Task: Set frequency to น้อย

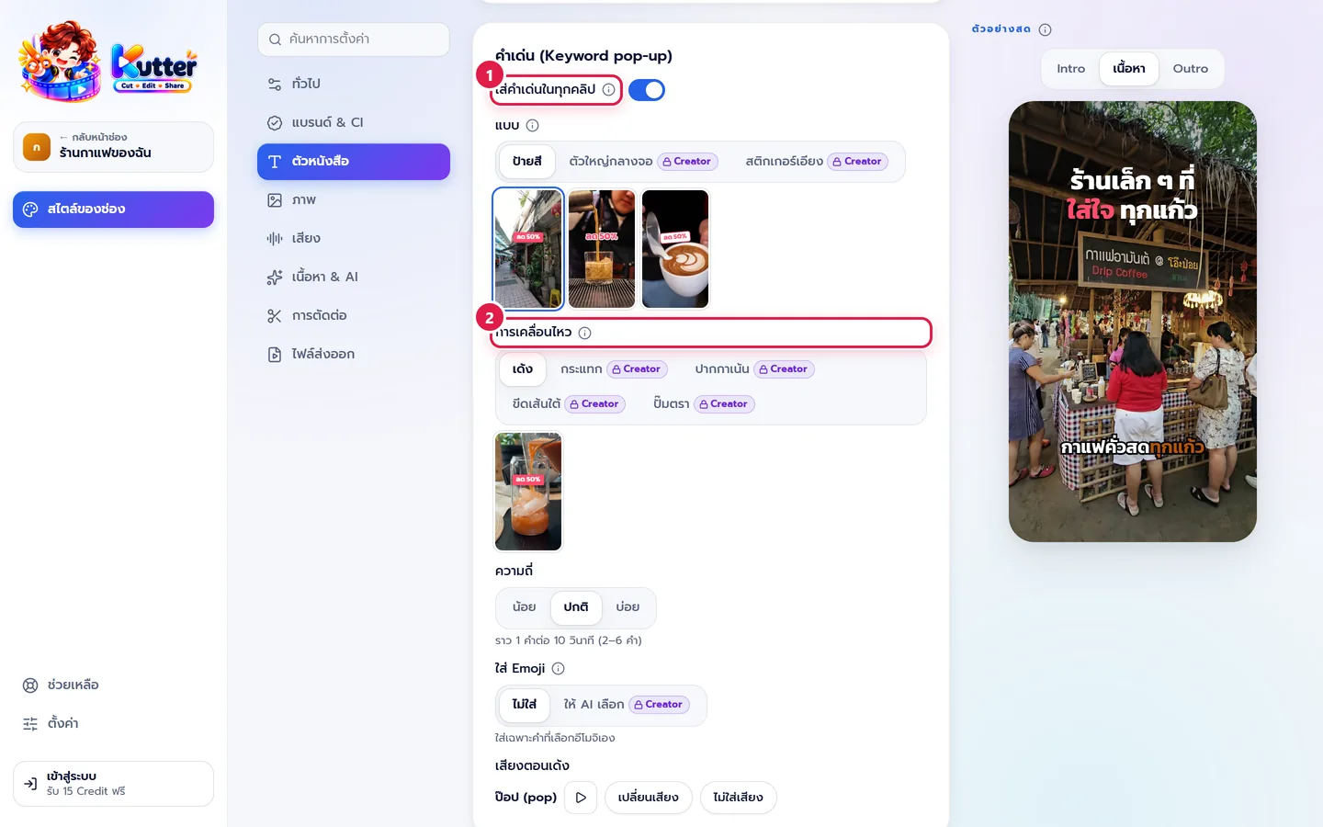Action: coord(525,607)
